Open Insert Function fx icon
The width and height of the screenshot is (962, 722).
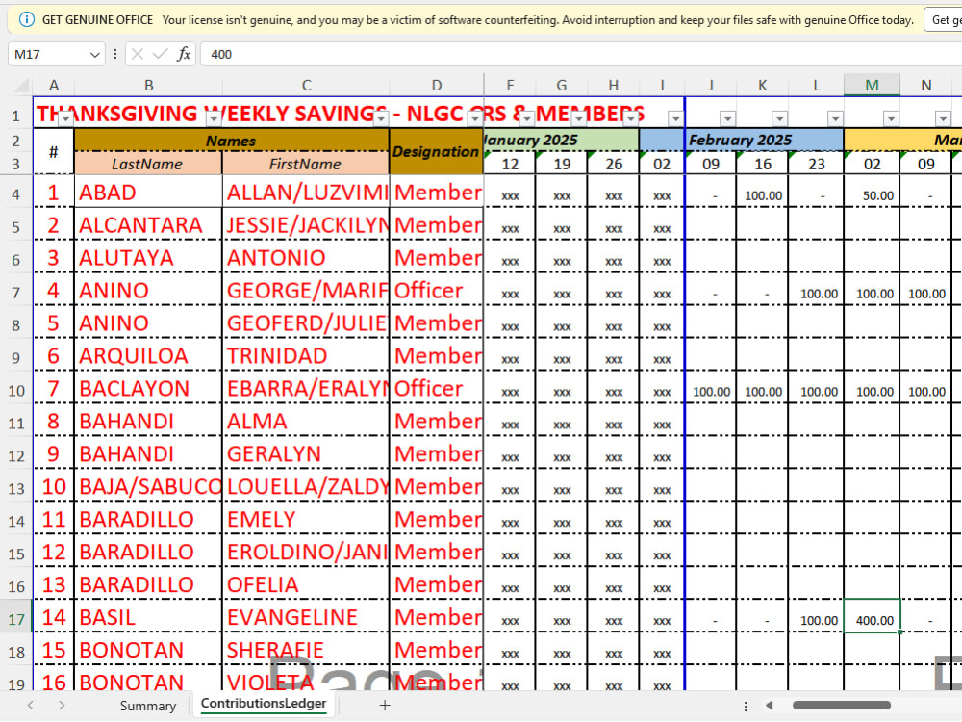tap(184, 54)
